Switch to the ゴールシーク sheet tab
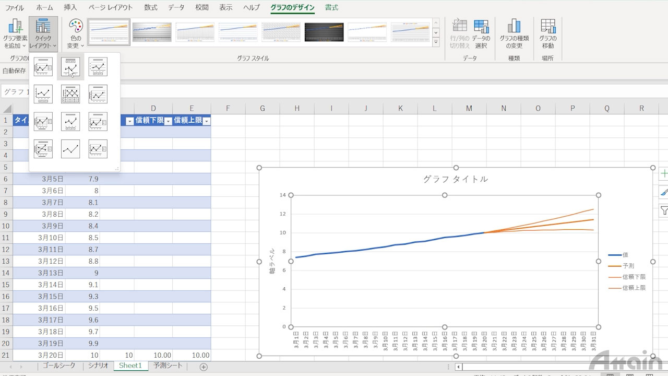 [59, 366]
